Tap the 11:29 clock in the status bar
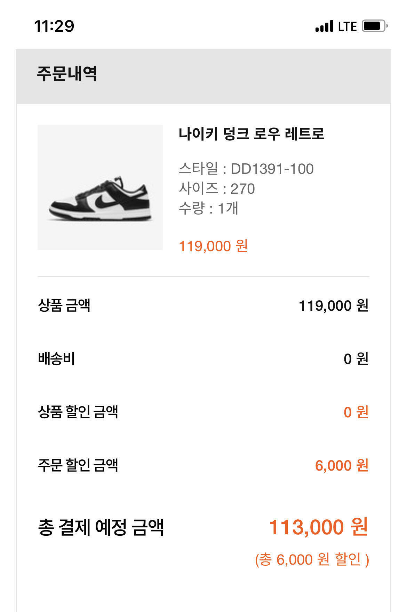This screenshot has width=407, height=612. click(x=54, y=26)
